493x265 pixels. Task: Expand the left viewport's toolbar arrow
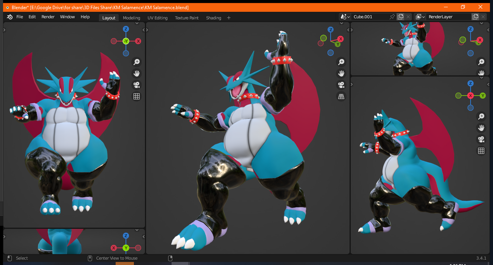point(4,30)
